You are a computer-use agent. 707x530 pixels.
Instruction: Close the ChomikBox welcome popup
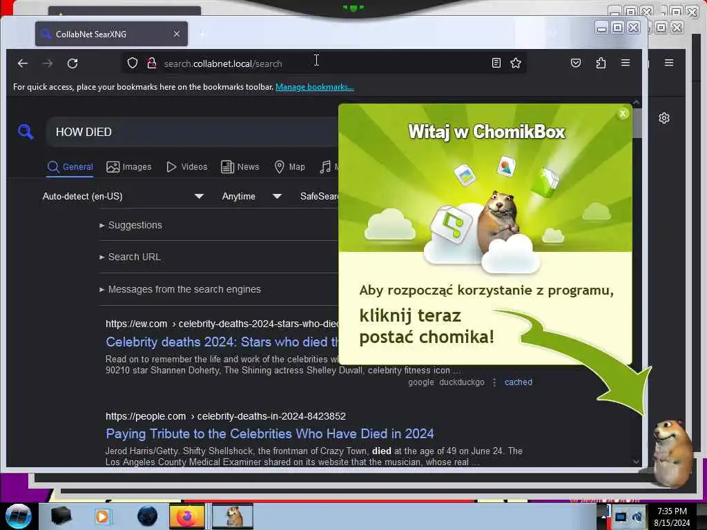pyautogui.click(x=623, y=114)
